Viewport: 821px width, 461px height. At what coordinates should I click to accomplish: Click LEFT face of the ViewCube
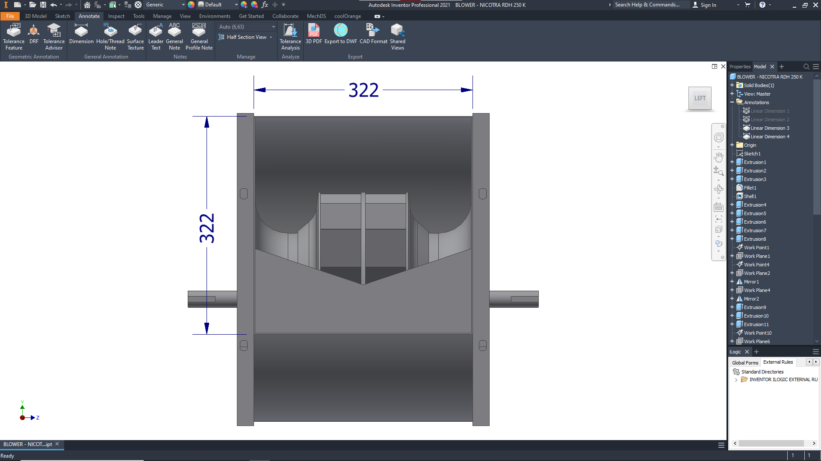[x=700, y=98]
